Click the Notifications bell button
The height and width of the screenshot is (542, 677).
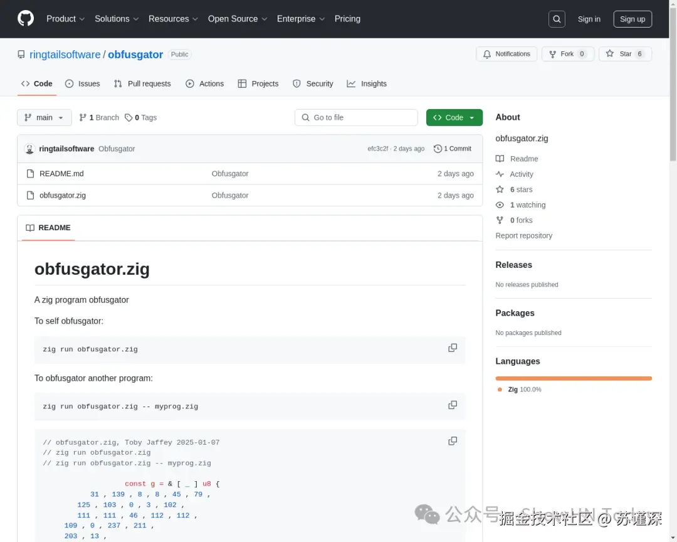(506, 54)
